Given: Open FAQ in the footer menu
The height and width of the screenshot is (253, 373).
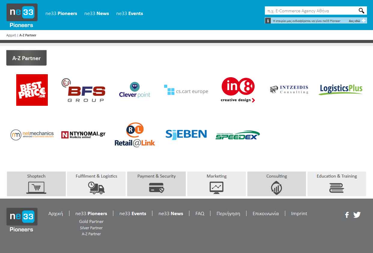Looking at the screenshot, I should point(200,214).
